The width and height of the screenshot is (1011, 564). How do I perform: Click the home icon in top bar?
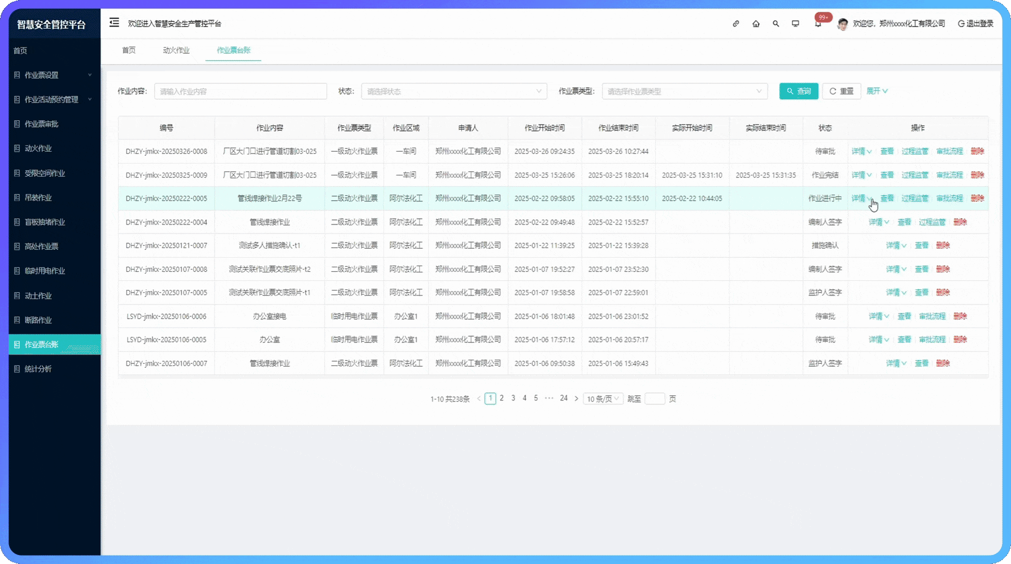point(756,24)
